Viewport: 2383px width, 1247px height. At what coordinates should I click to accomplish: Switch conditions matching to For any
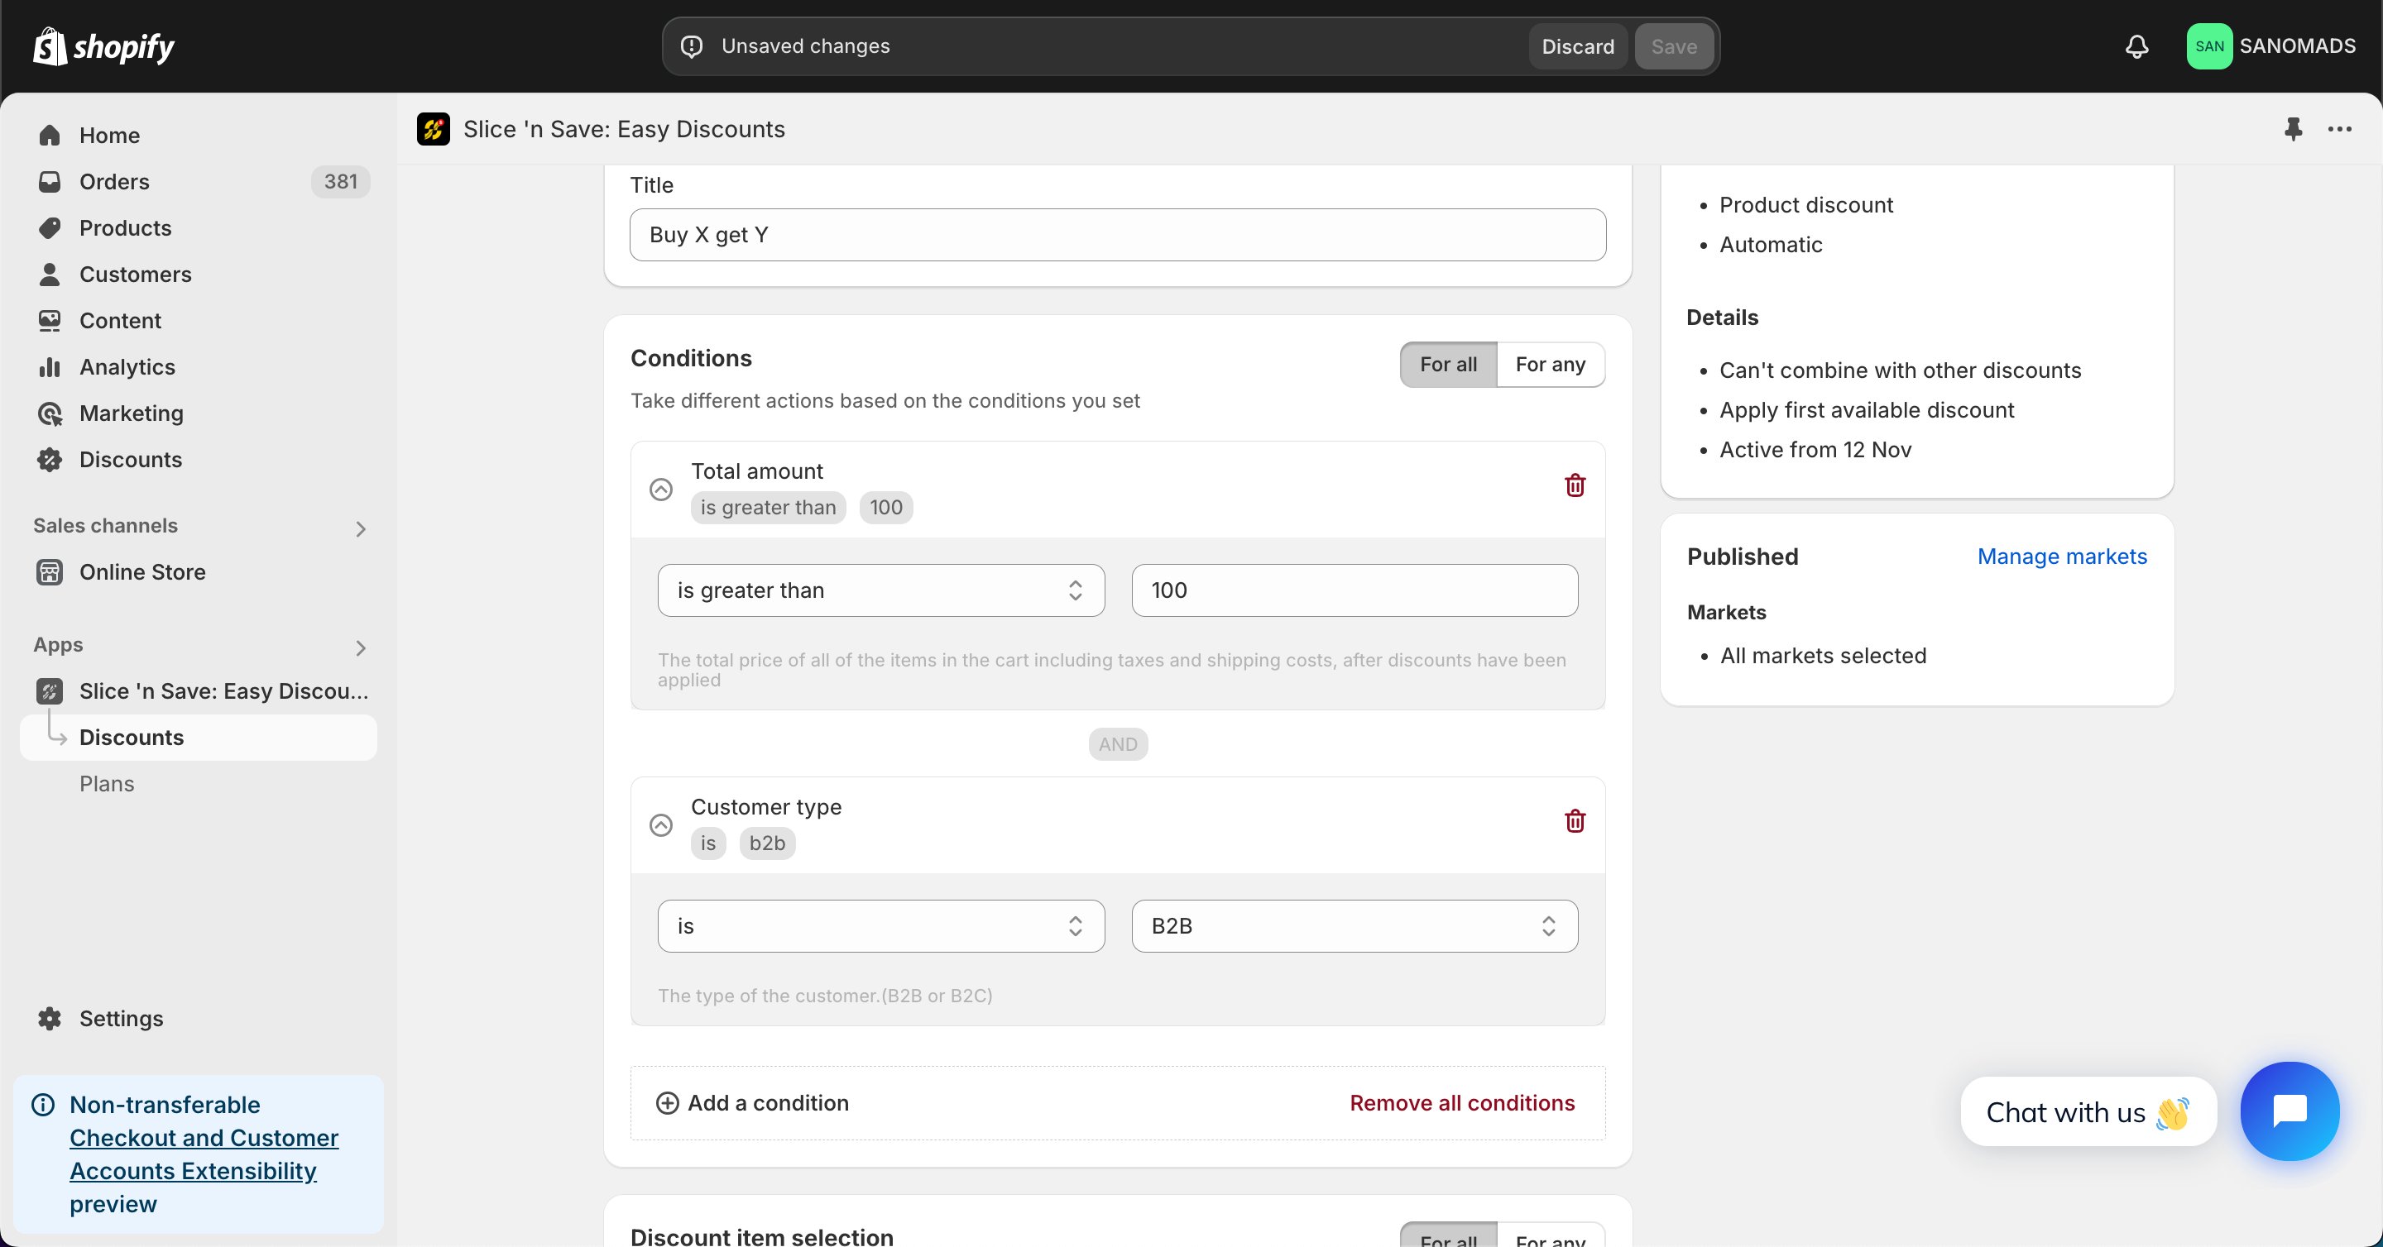pyautogui.click(x=1550, y=364)
